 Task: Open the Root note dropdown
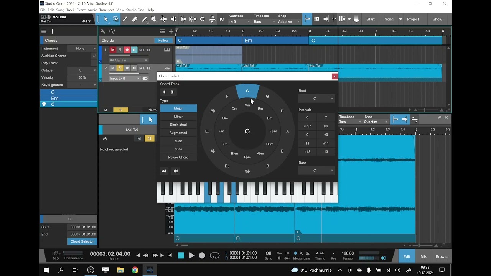coord(316,99)
